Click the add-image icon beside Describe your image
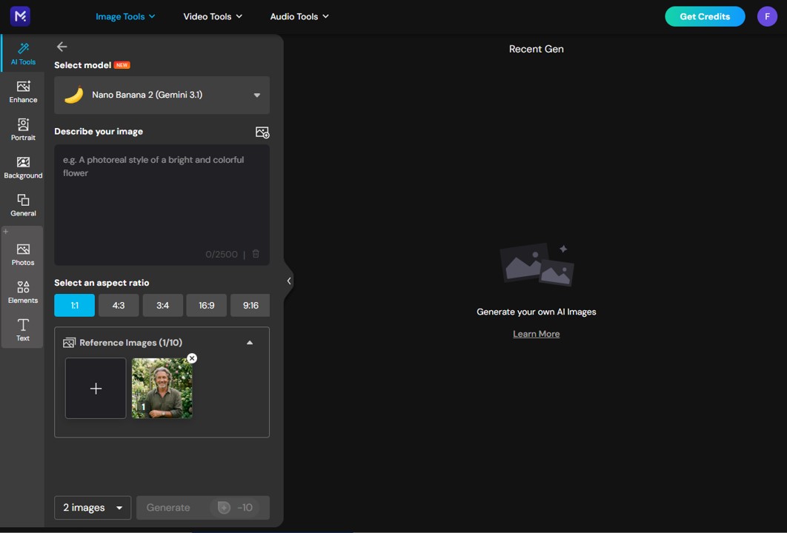The height and width of the screenshot is (533, 787). [262, 133]
